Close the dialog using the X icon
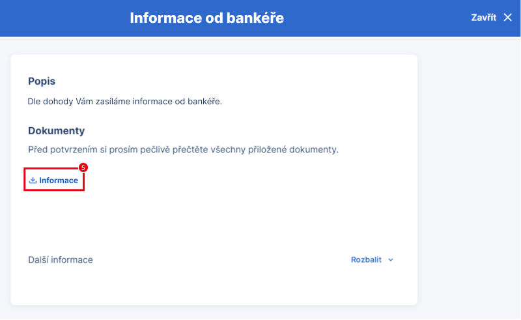This screenshot has height=320, width=521. click(x=507, y=18)
